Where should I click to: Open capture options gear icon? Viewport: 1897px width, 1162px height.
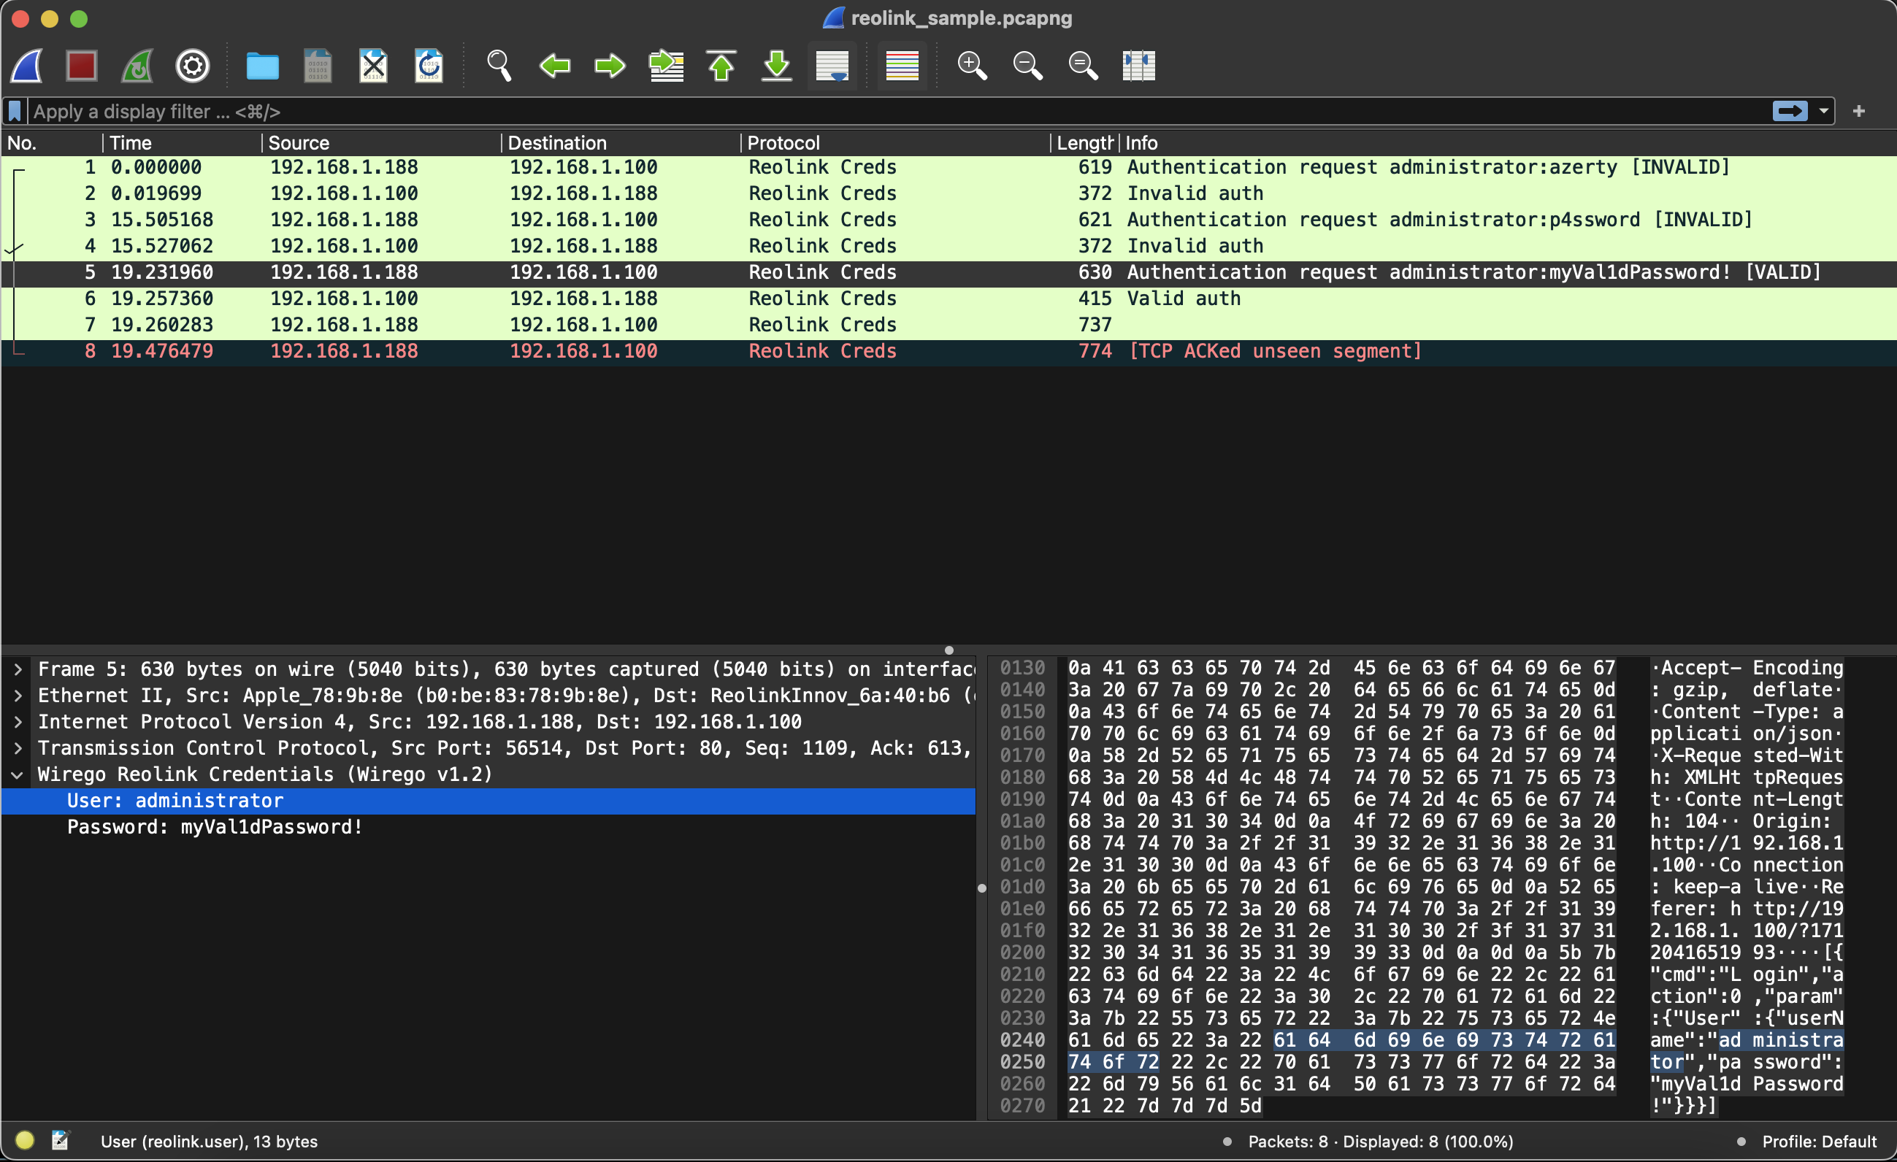coord(193,66)
